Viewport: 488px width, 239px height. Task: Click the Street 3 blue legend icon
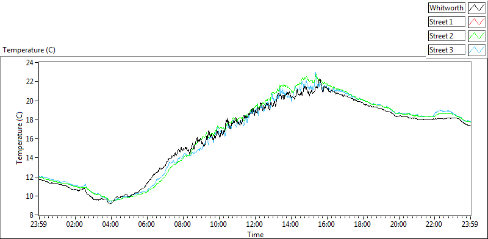click(476, 50)
